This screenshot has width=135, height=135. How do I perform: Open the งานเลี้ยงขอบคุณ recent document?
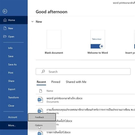(x=85, y=111)
